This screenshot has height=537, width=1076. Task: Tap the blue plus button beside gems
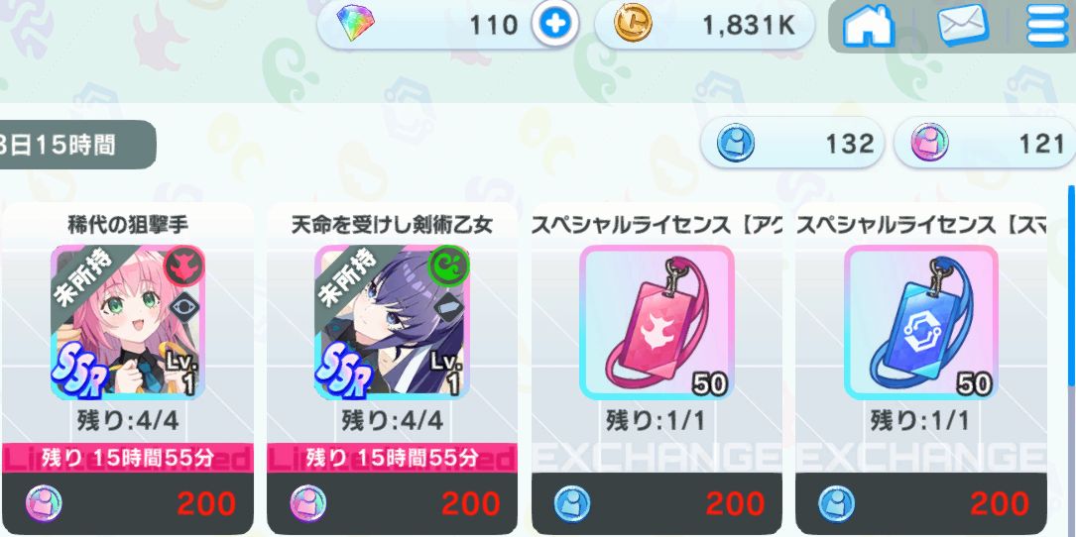pos(555,26)
